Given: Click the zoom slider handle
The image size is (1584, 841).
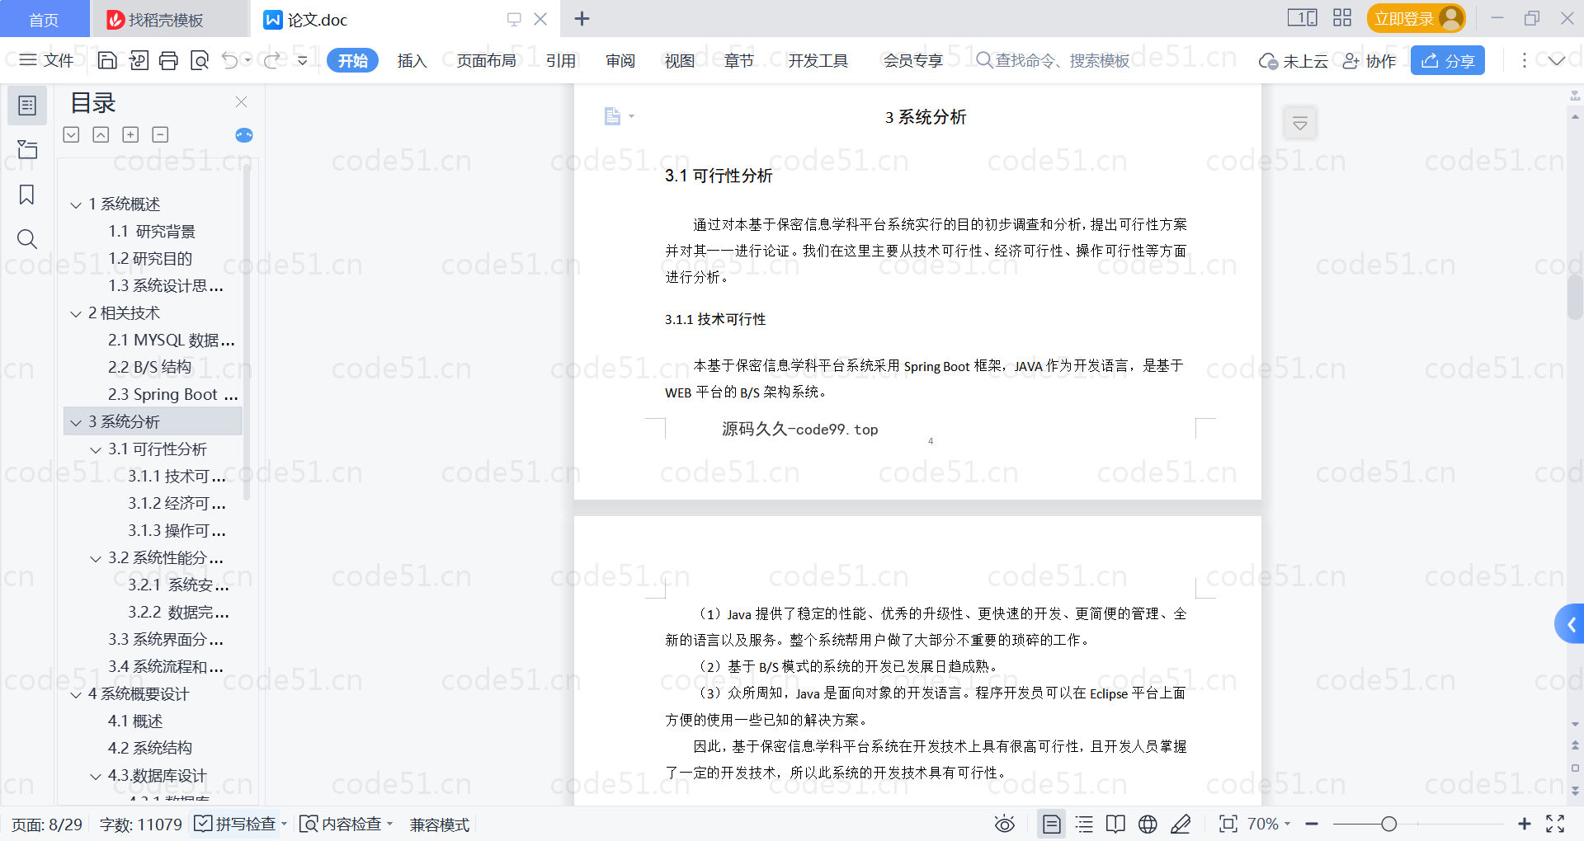Looking at the screenshot, I should click(x=1389, y=824).
